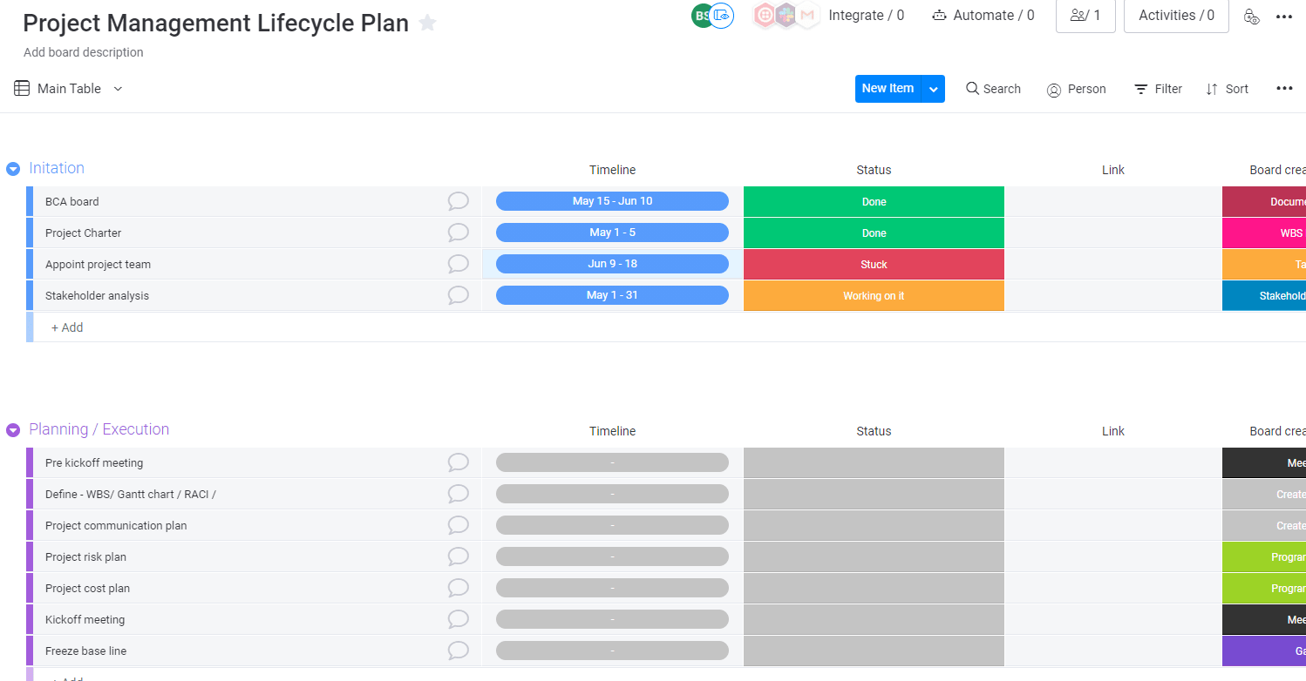The width and height of the screenshot is (1306, 681).
Task: Change the Done status of Project Charter
Action: coord(874,233)
